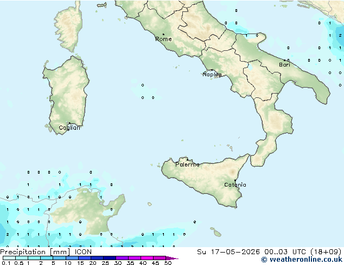
Task: Click the Rome city label
Action: coord(163,39)
